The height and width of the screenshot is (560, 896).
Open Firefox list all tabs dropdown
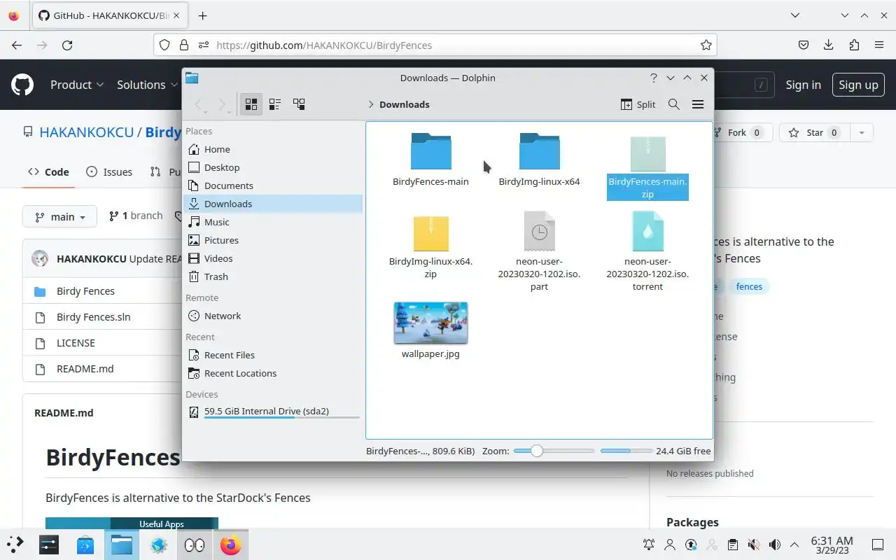795,15
